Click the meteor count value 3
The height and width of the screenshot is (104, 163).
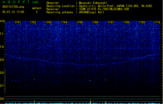tap(37, 12)
